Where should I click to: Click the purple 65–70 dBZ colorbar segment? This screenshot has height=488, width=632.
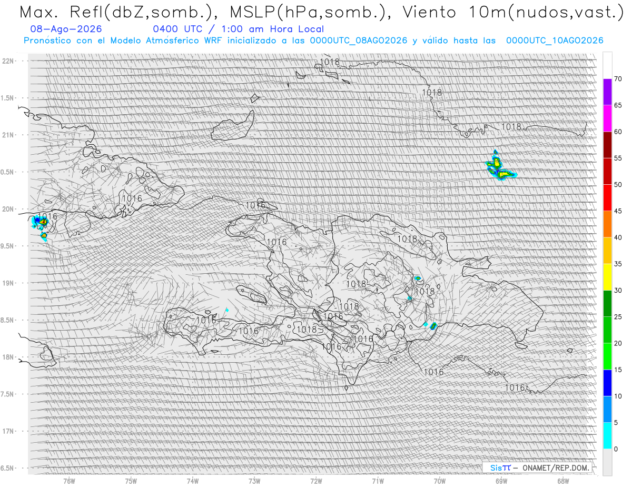tap(607, 92)
